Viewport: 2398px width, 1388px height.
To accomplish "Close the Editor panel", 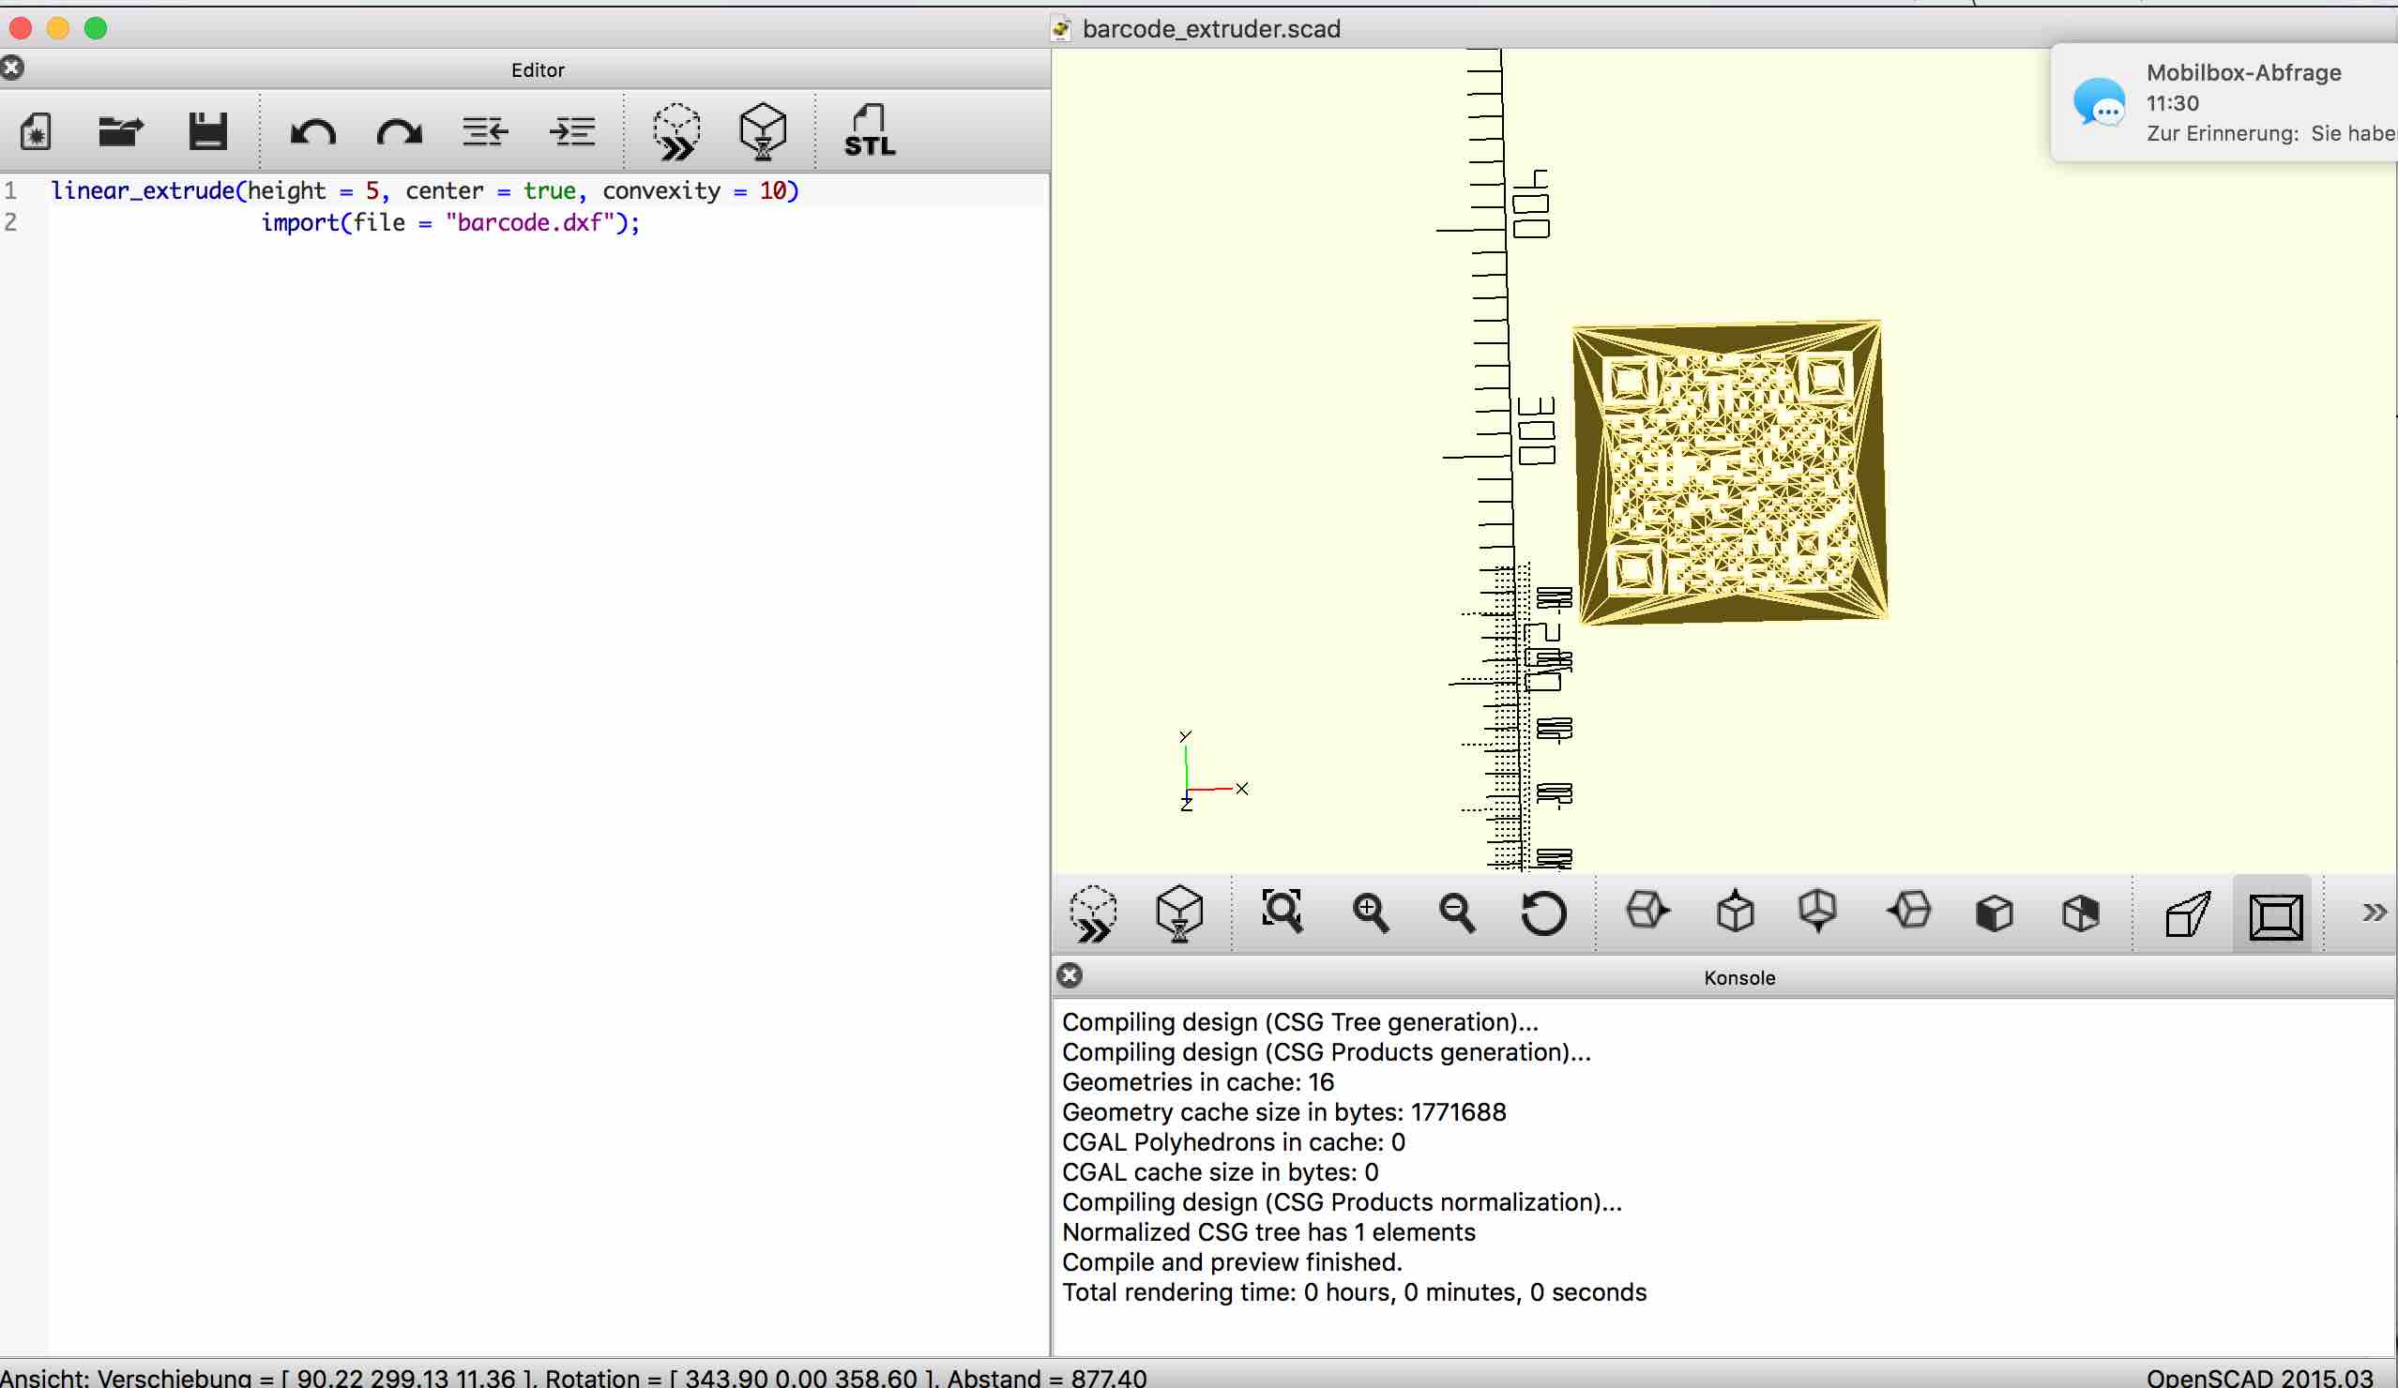I will [12, 68].
